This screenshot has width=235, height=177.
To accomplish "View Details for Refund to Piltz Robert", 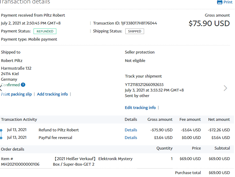I will point(131,130).
